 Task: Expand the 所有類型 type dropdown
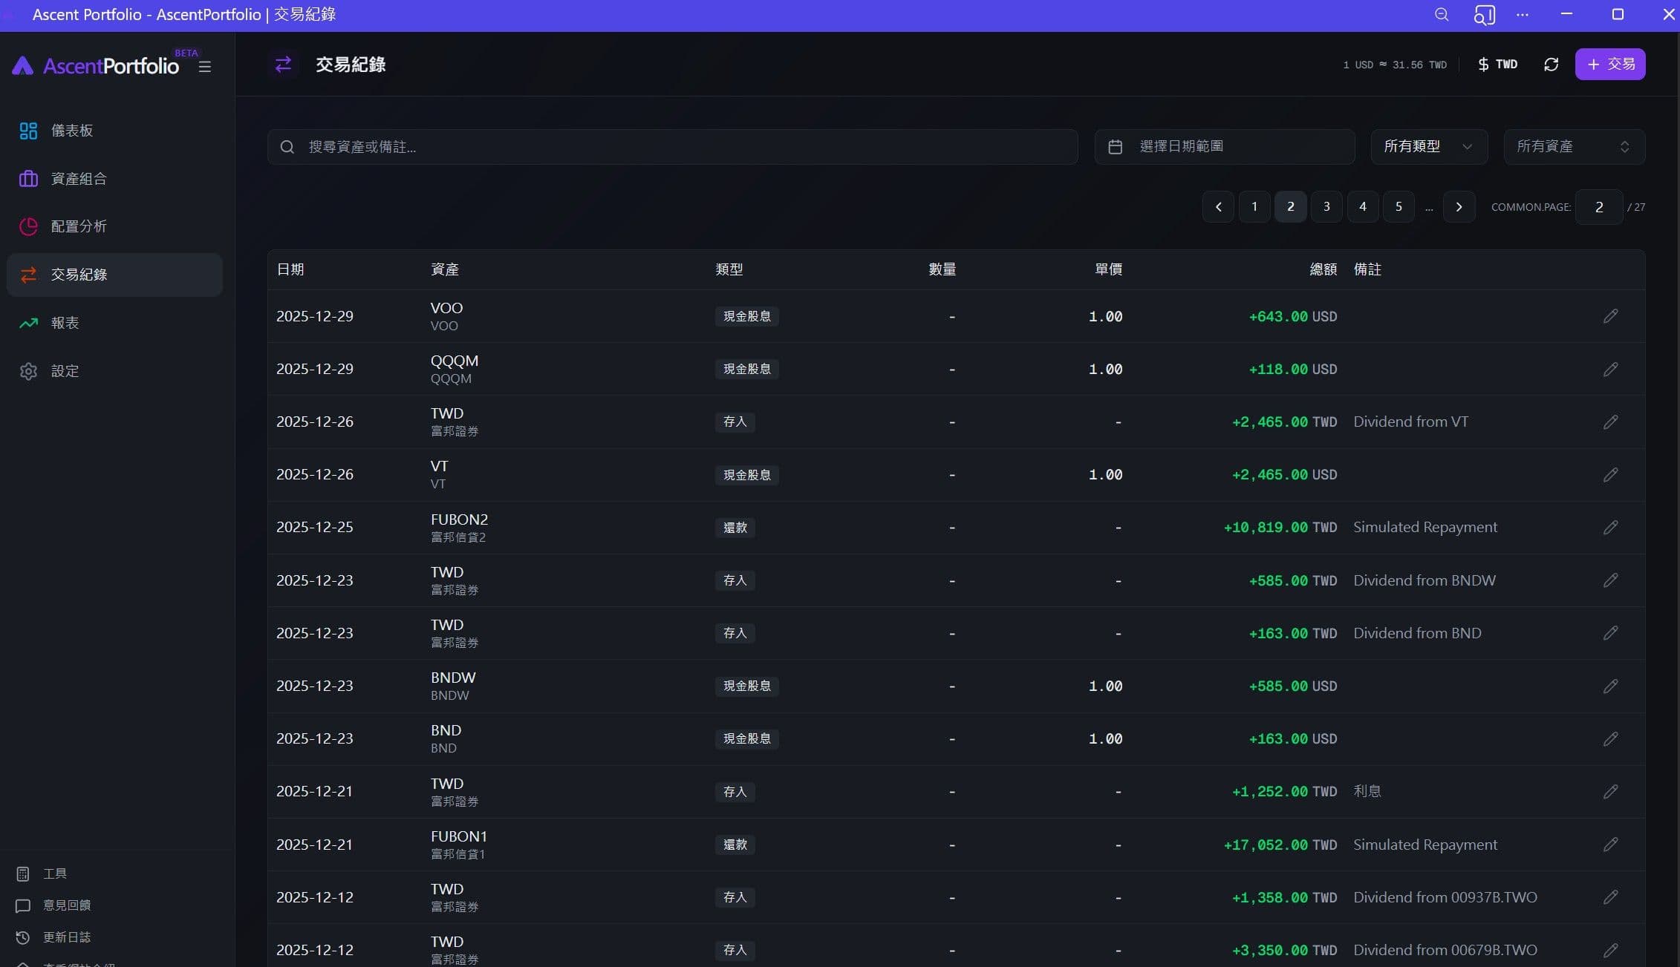coord(1429,147)
